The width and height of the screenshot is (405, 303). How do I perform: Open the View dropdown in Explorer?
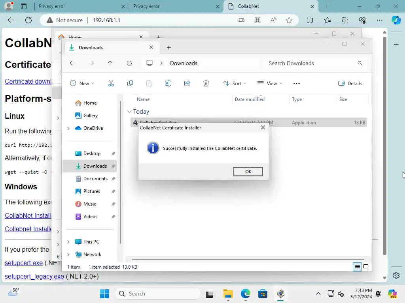pyautogui.click(x=270, y=84)
